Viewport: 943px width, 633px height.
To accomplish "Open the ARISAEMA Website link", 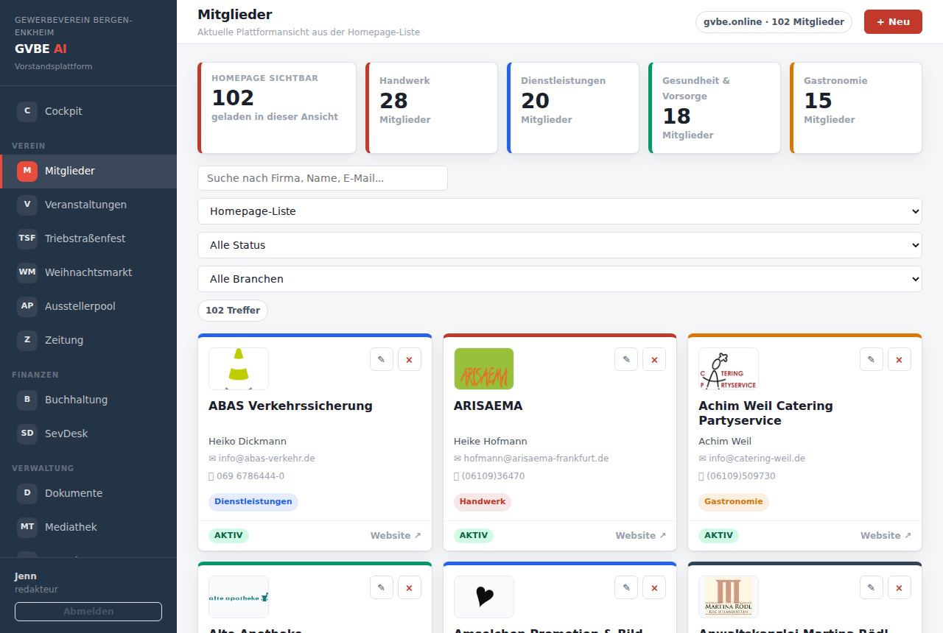I will [x=641, y=536].
